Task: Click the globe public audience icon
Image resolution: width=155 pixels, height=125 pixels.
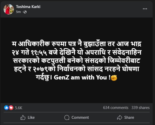Action: tap(25, 12)
